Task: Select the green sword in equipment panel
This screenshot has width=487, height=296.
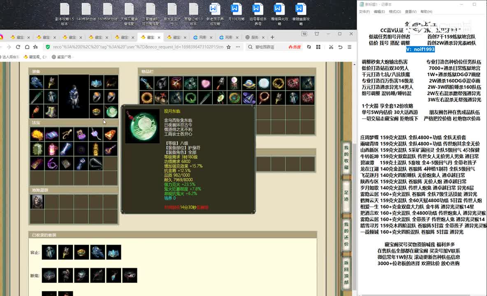Action: [36, 97]
